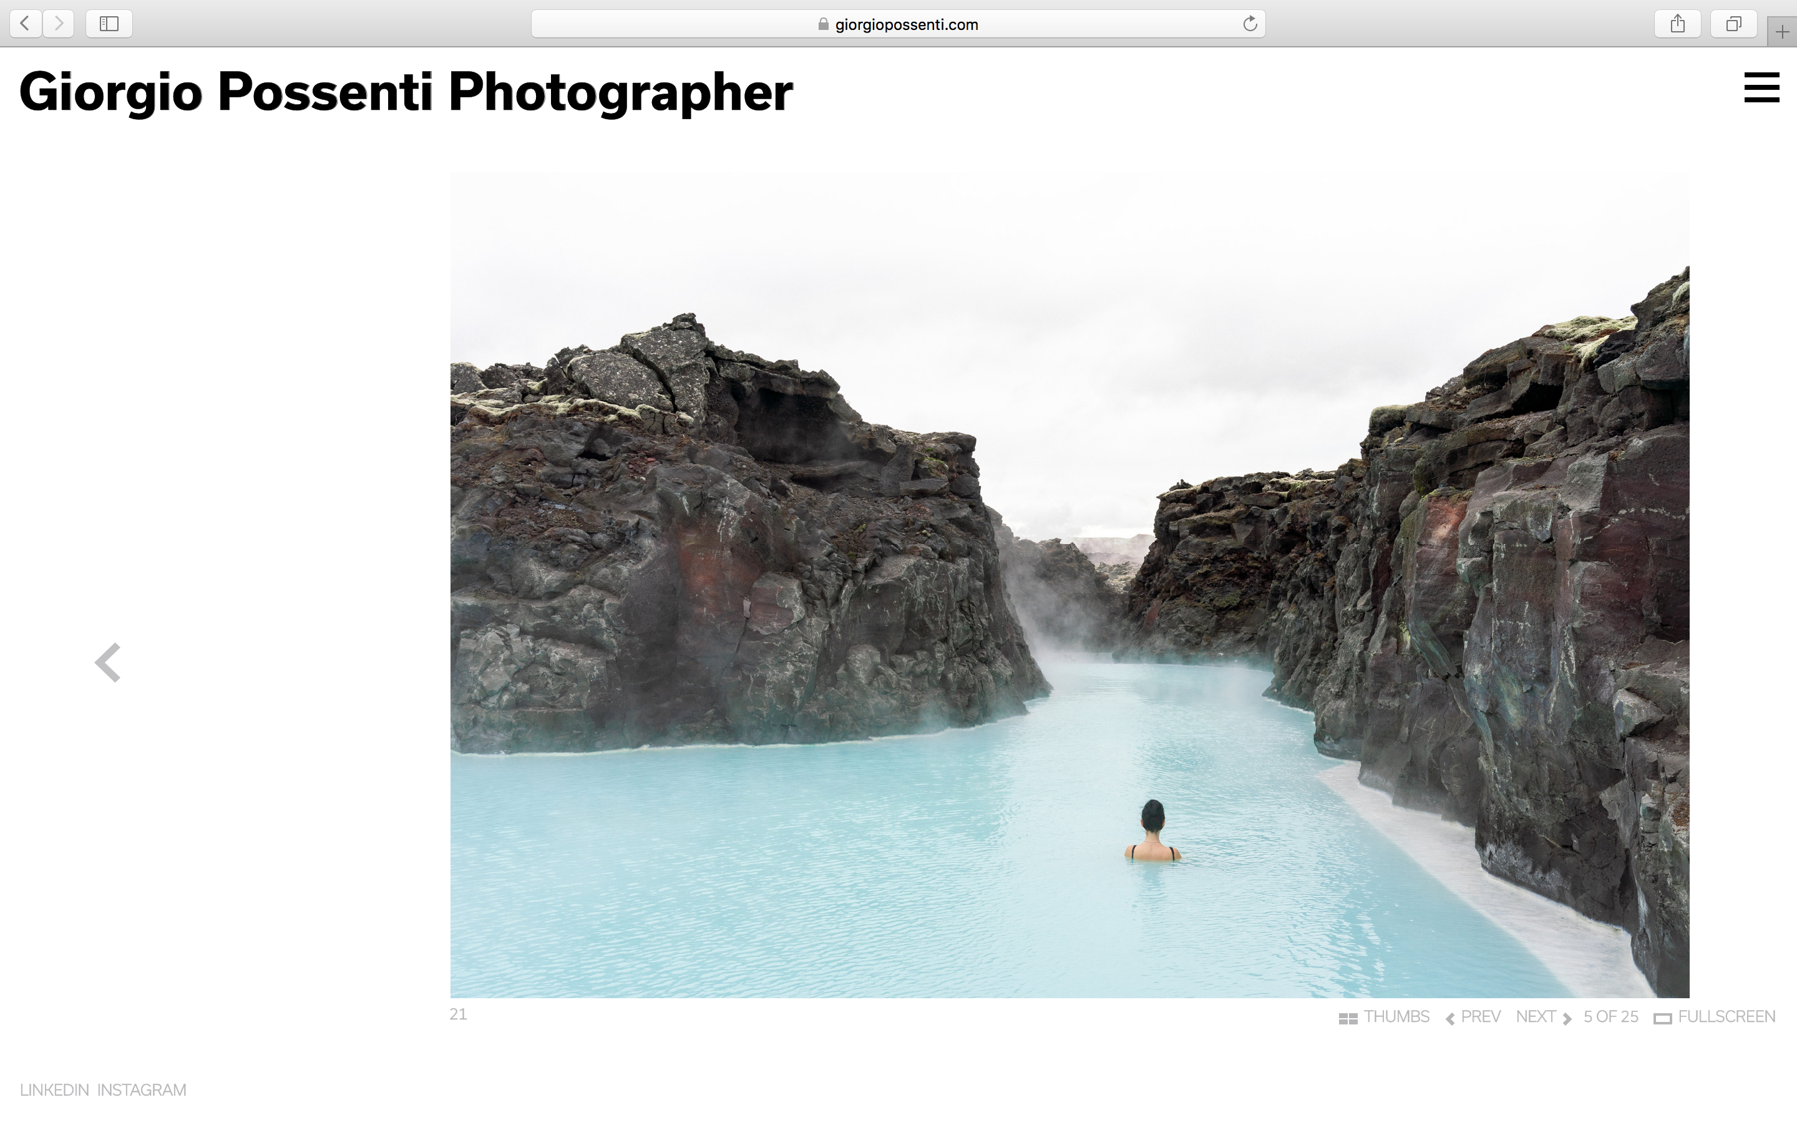View the photo in FULLSCREEN
This screenshot has width=1797, height=1123.
pos(1715,1017)
